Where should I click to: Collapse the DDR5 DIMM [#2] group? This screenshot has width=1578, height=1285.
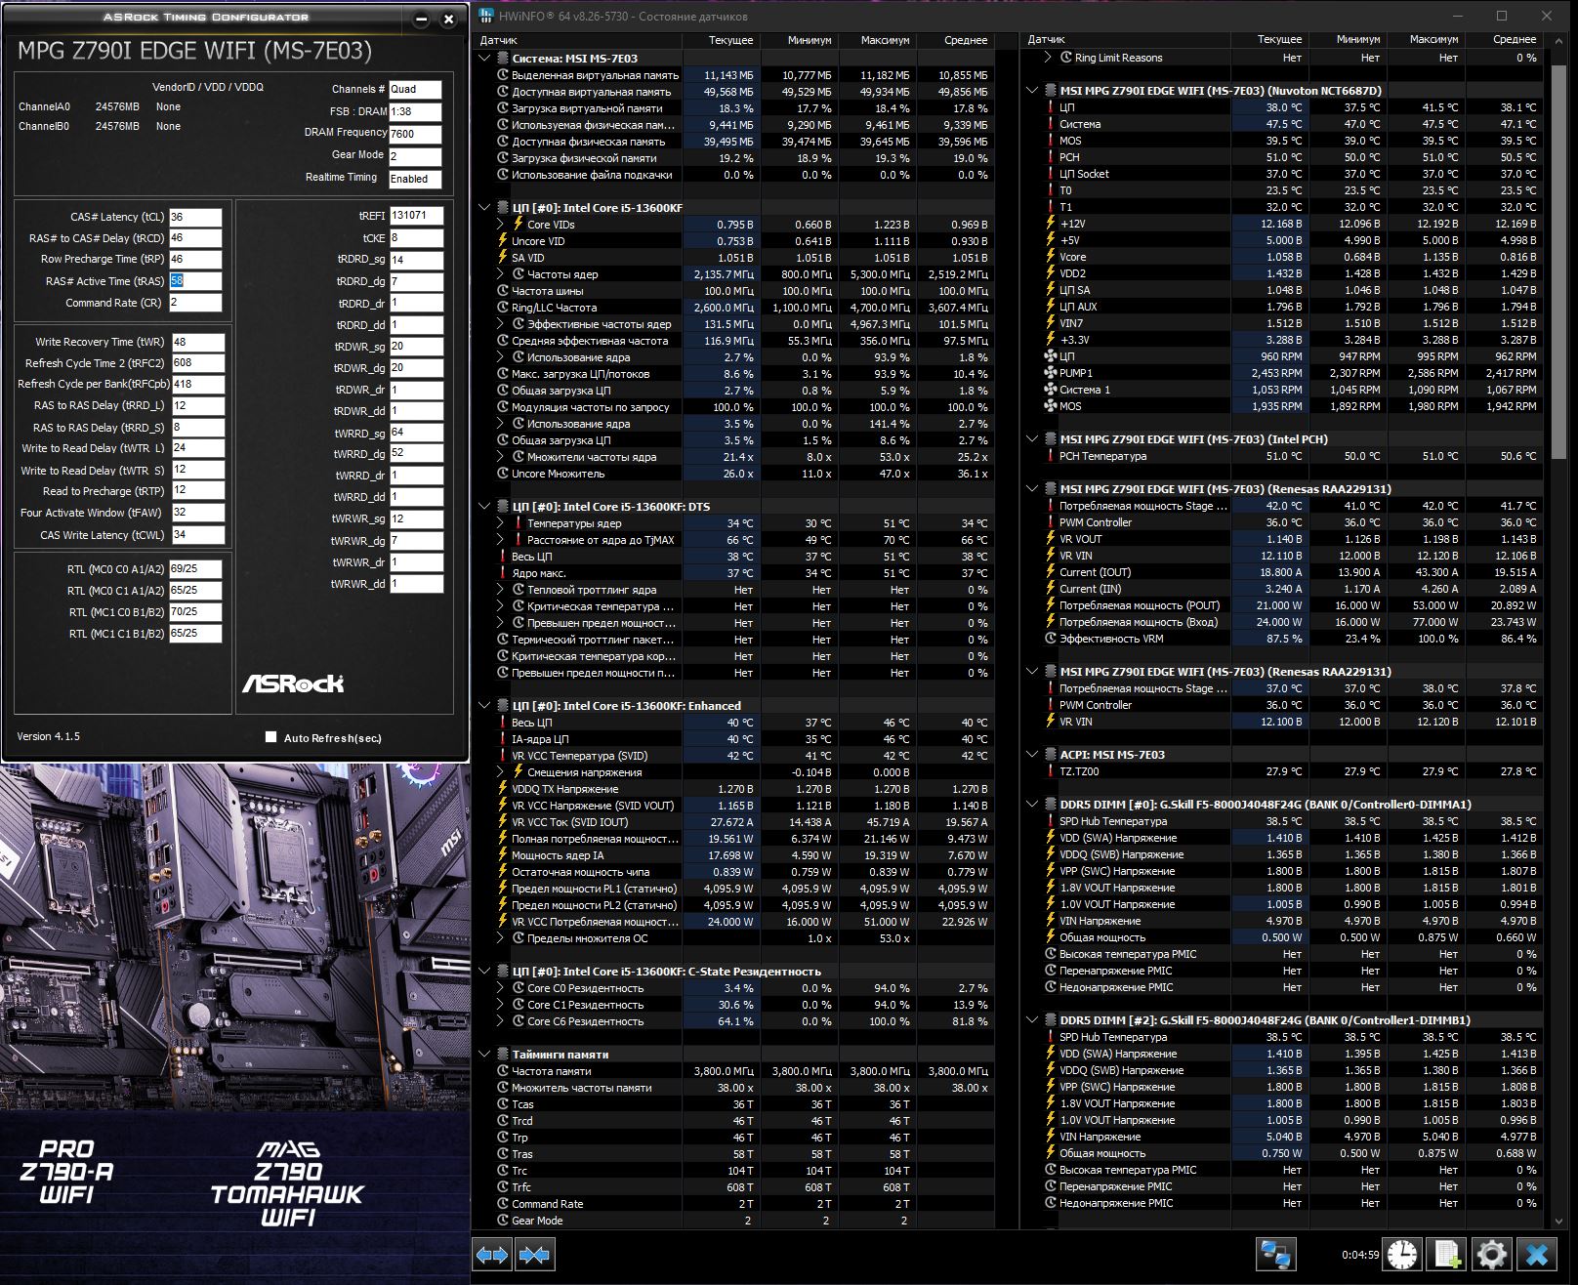1033,1020
